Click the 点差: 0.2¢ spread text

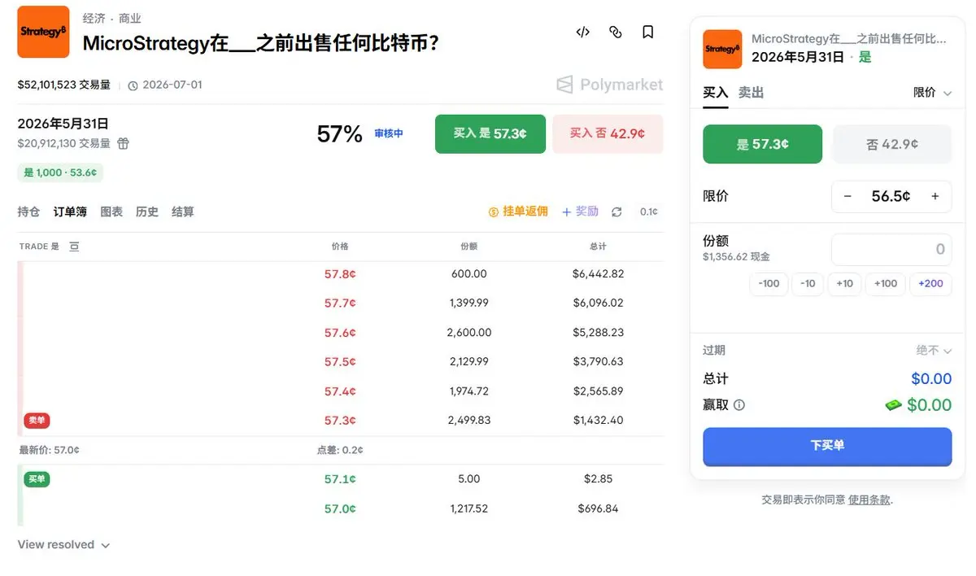(339, 450)
